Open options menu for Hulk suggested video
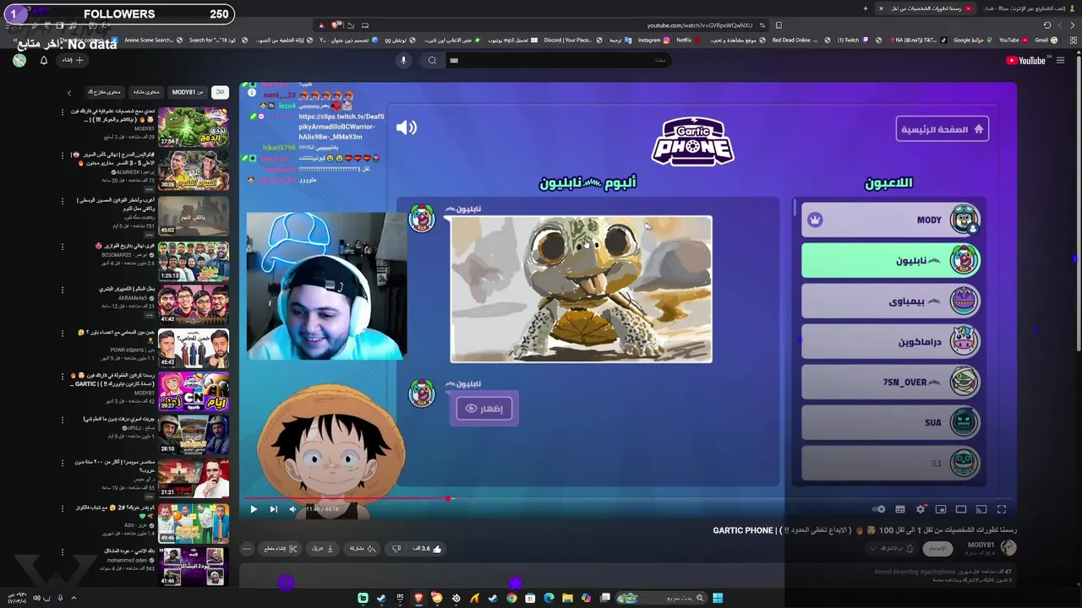The width and height of the screenshot is (1082, 608). coord(63,112)
